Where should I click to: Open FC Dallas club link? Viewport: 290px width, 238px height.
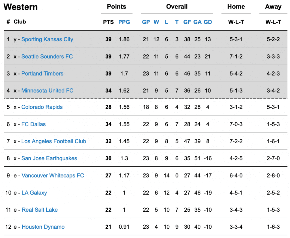(33, 124)
